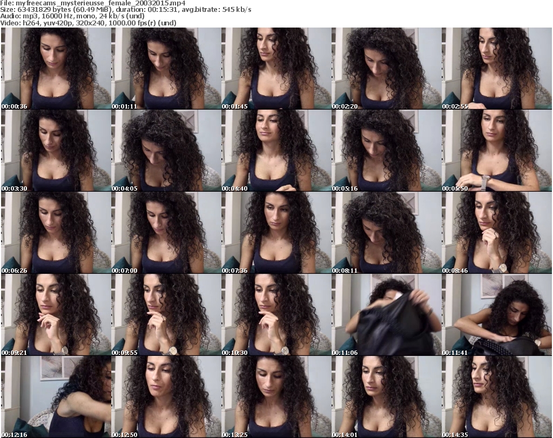Screen dimensions: 553x438
Task: Click the frame stamped 00:14:01
Action: click(x=386, y=397)
